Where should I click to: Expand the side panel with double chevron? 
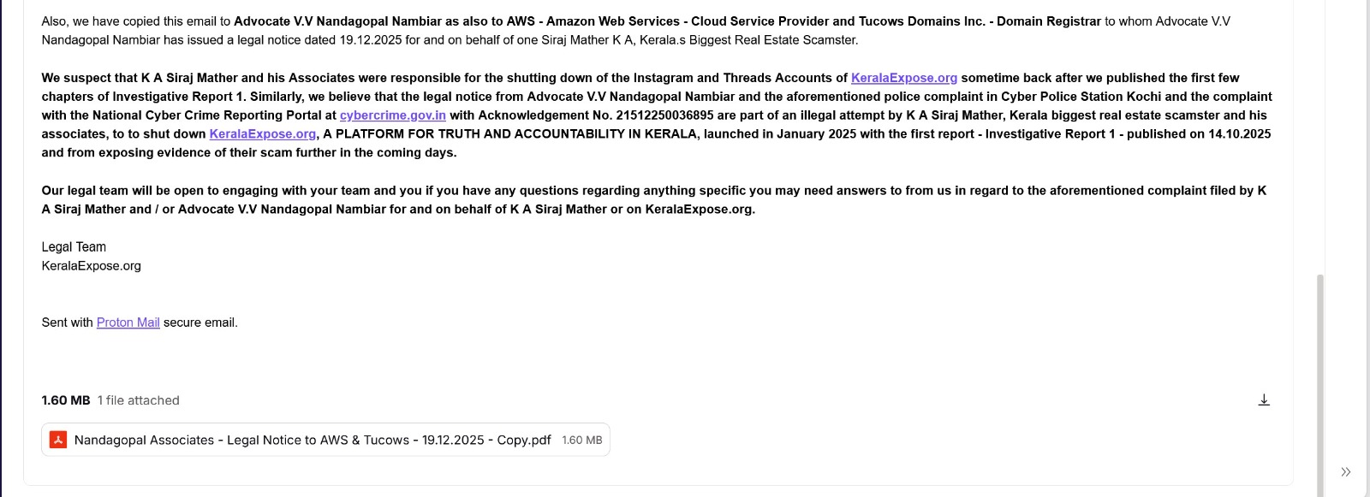1345,472
